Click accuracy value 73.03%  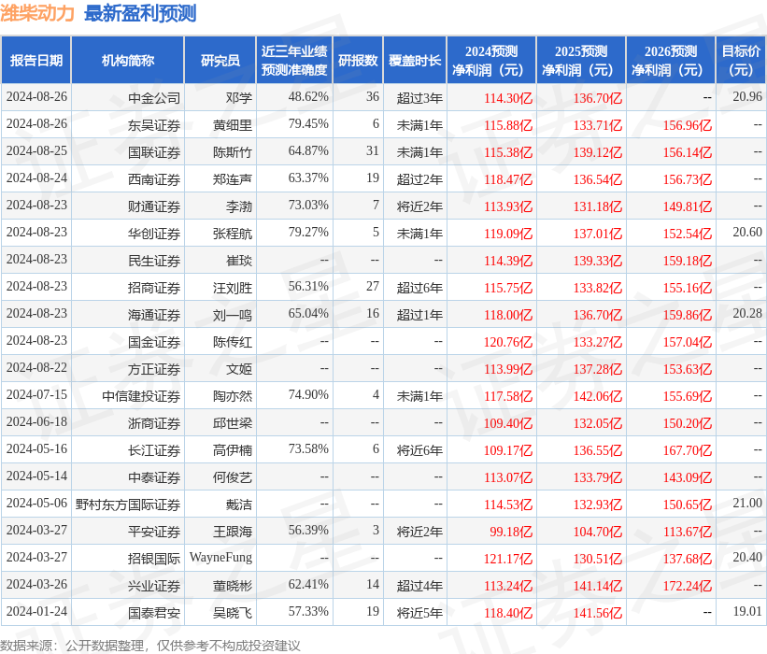tap(308, 205)
